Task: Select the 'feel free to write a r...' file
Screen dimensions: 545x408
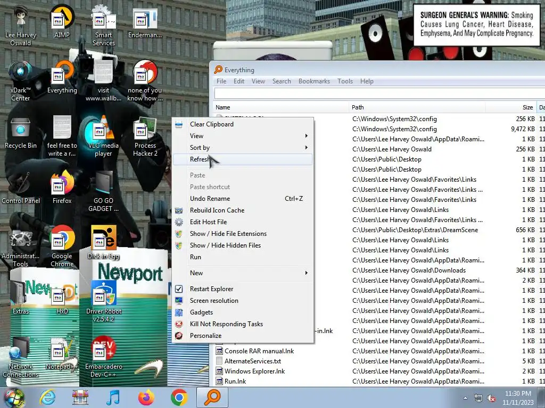Action: point(62,136)
